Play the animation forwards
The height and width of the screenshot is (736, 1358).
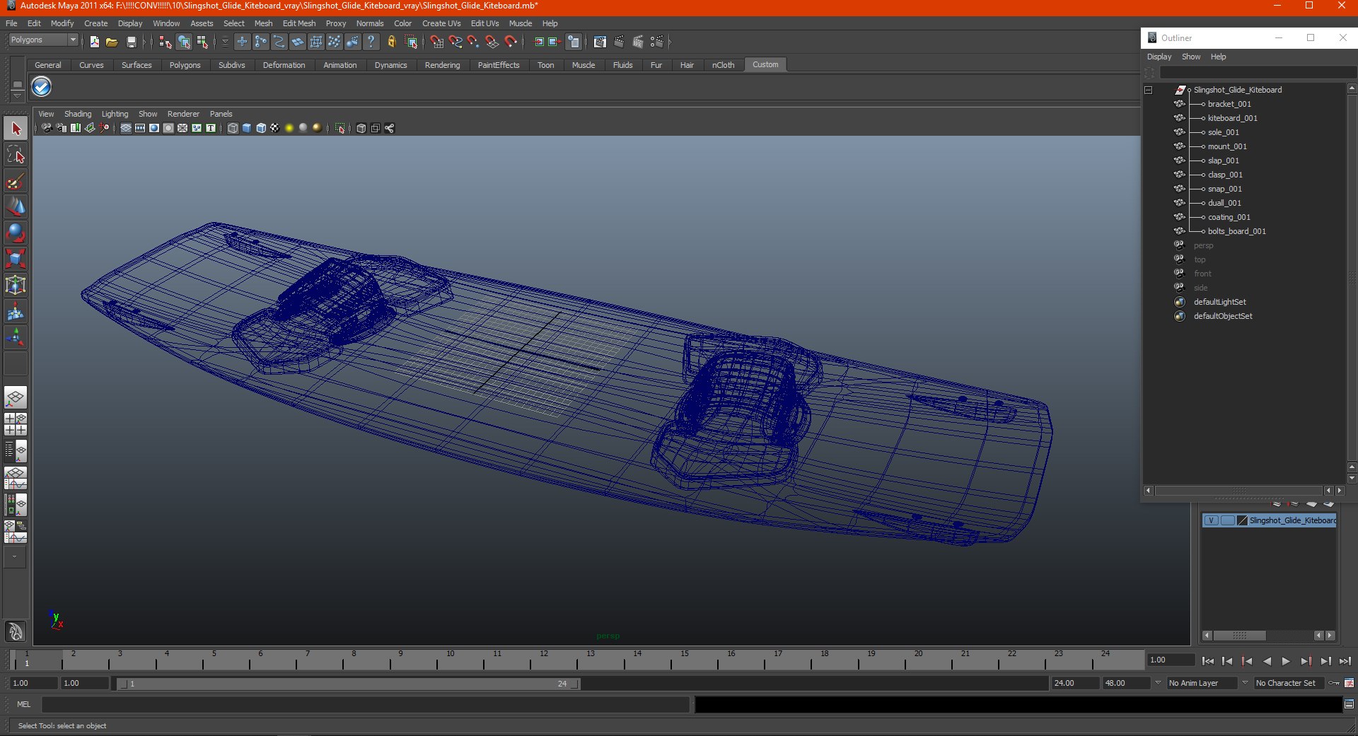click(1286, 661)
